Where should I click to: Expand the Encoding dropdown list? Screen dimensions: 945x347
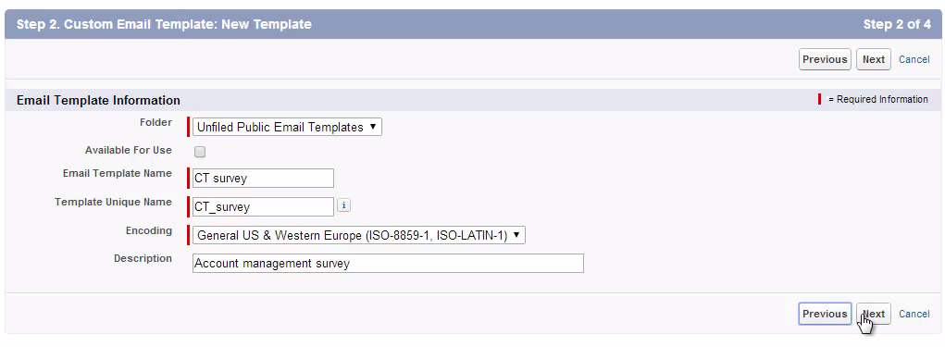point(358,235)
